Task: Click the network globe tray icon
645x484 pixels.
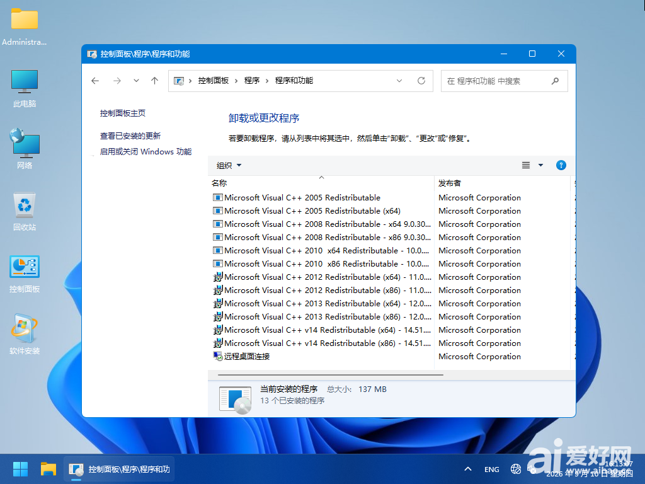Action: pyautogui.click(x=515, y=469)
